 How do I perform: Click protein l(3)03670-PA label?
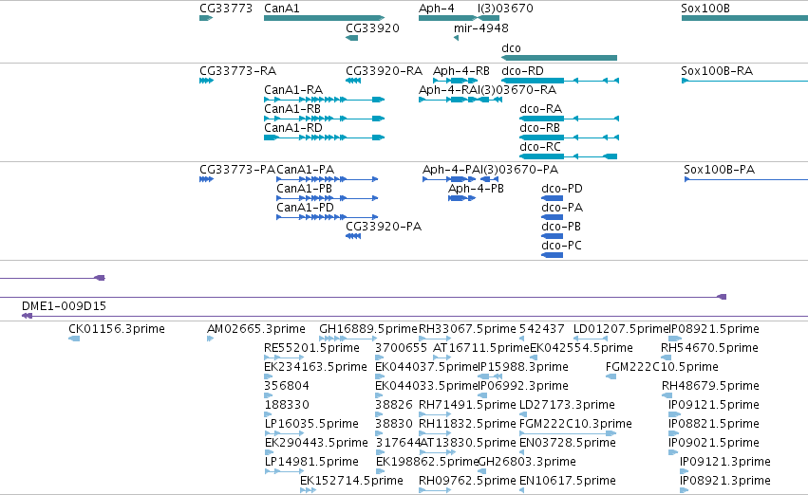coord(520,170)
